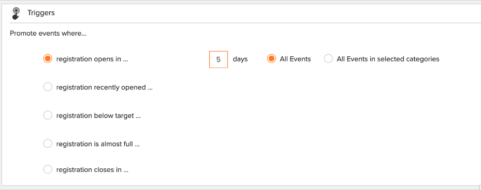Viewport: 481px width, 190px height.
Task: Choose All Events in selected categories radio circle
Action: coord(328,59)
